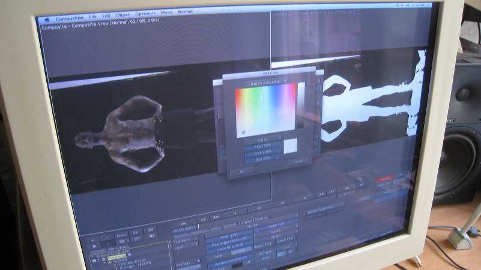Select the Lower First field order option
This screenshot has width=481, height=270.
click(286, 239)
